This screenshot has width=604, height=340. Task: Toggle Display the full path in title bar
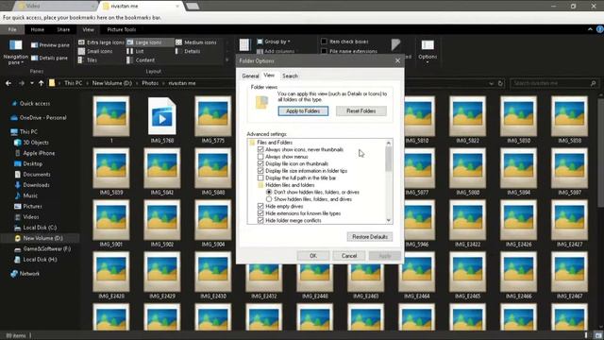click(260, 178)
